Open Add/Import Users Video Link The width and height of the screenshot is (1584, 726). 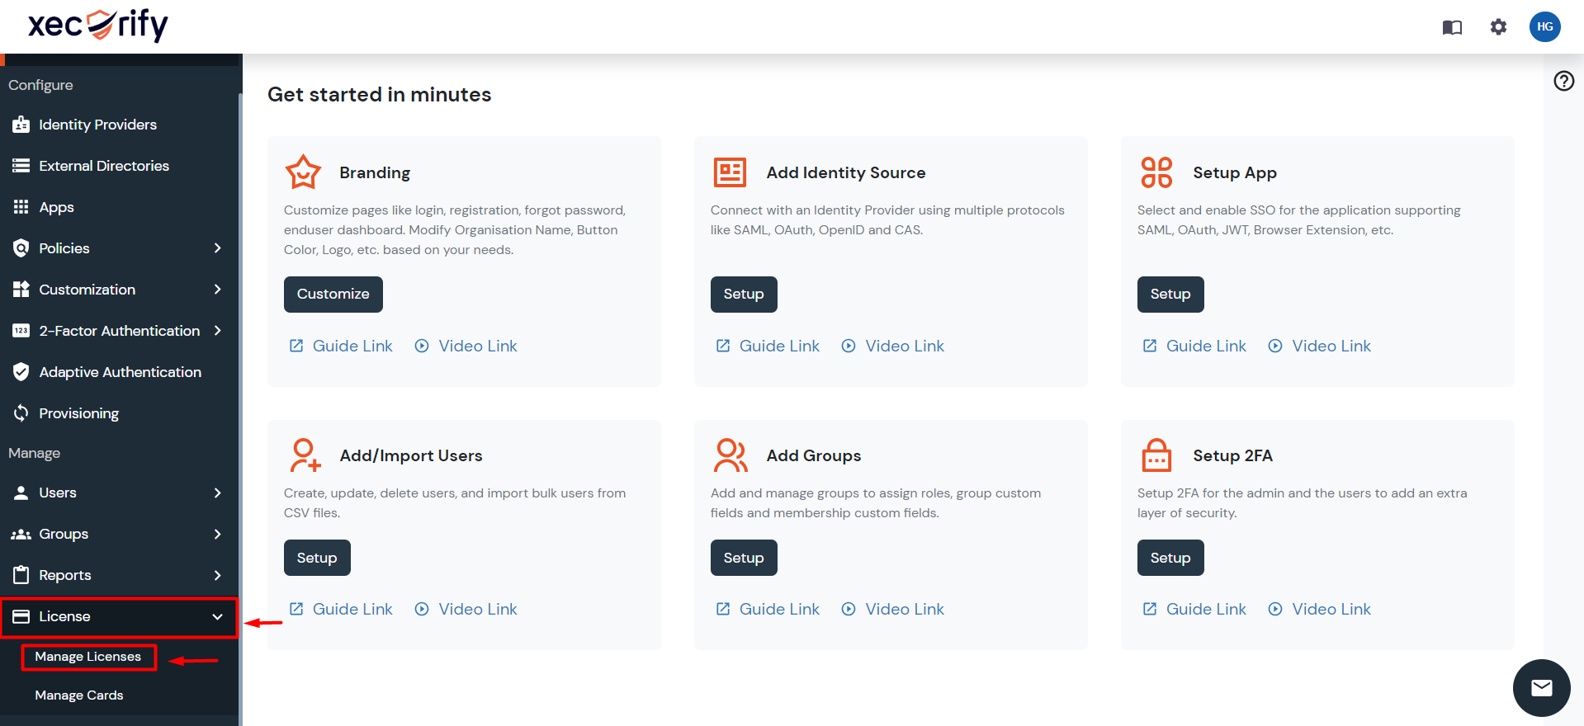point(466,609)
